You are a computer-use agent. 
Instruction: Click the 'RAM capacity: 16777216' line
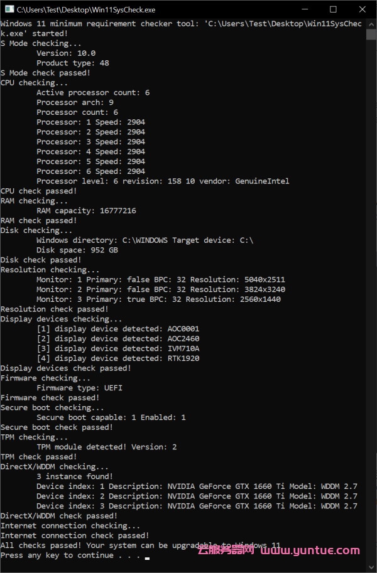86,211
